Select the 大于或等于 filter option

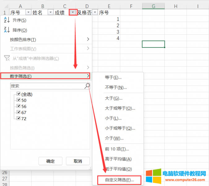(120, 108)
